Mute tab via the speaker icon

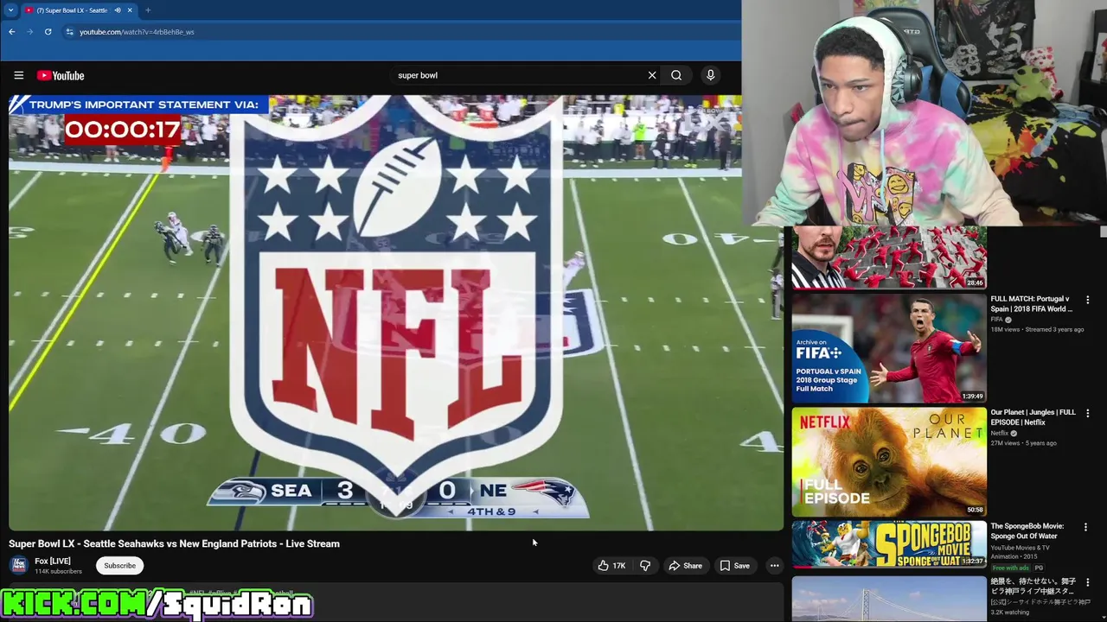(x=118, y=10)
